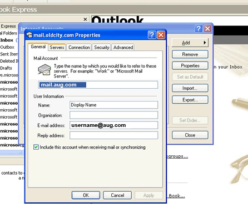
Task: Click Close button in Internet Accounts
Action: [190, 135]
